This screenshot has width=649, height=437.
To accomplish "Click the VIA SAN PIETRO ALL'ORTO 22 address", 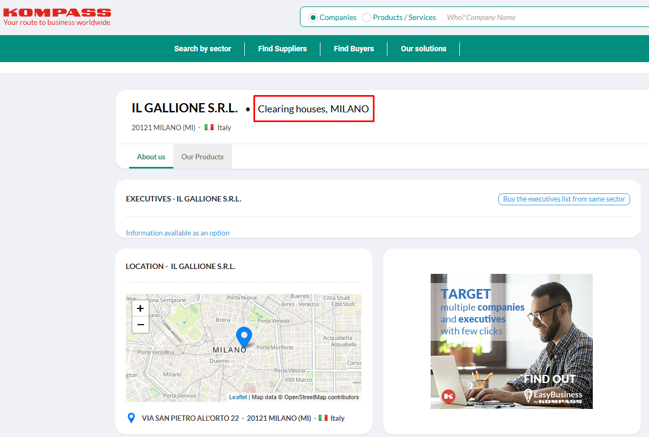I will tap(190, 418).
